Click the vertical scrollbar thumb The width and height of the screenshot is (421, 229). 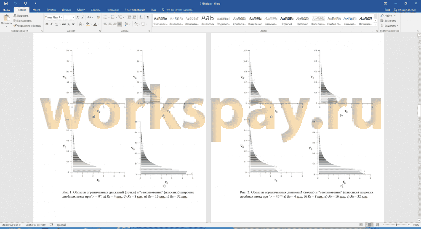click(x=419, y=111)
